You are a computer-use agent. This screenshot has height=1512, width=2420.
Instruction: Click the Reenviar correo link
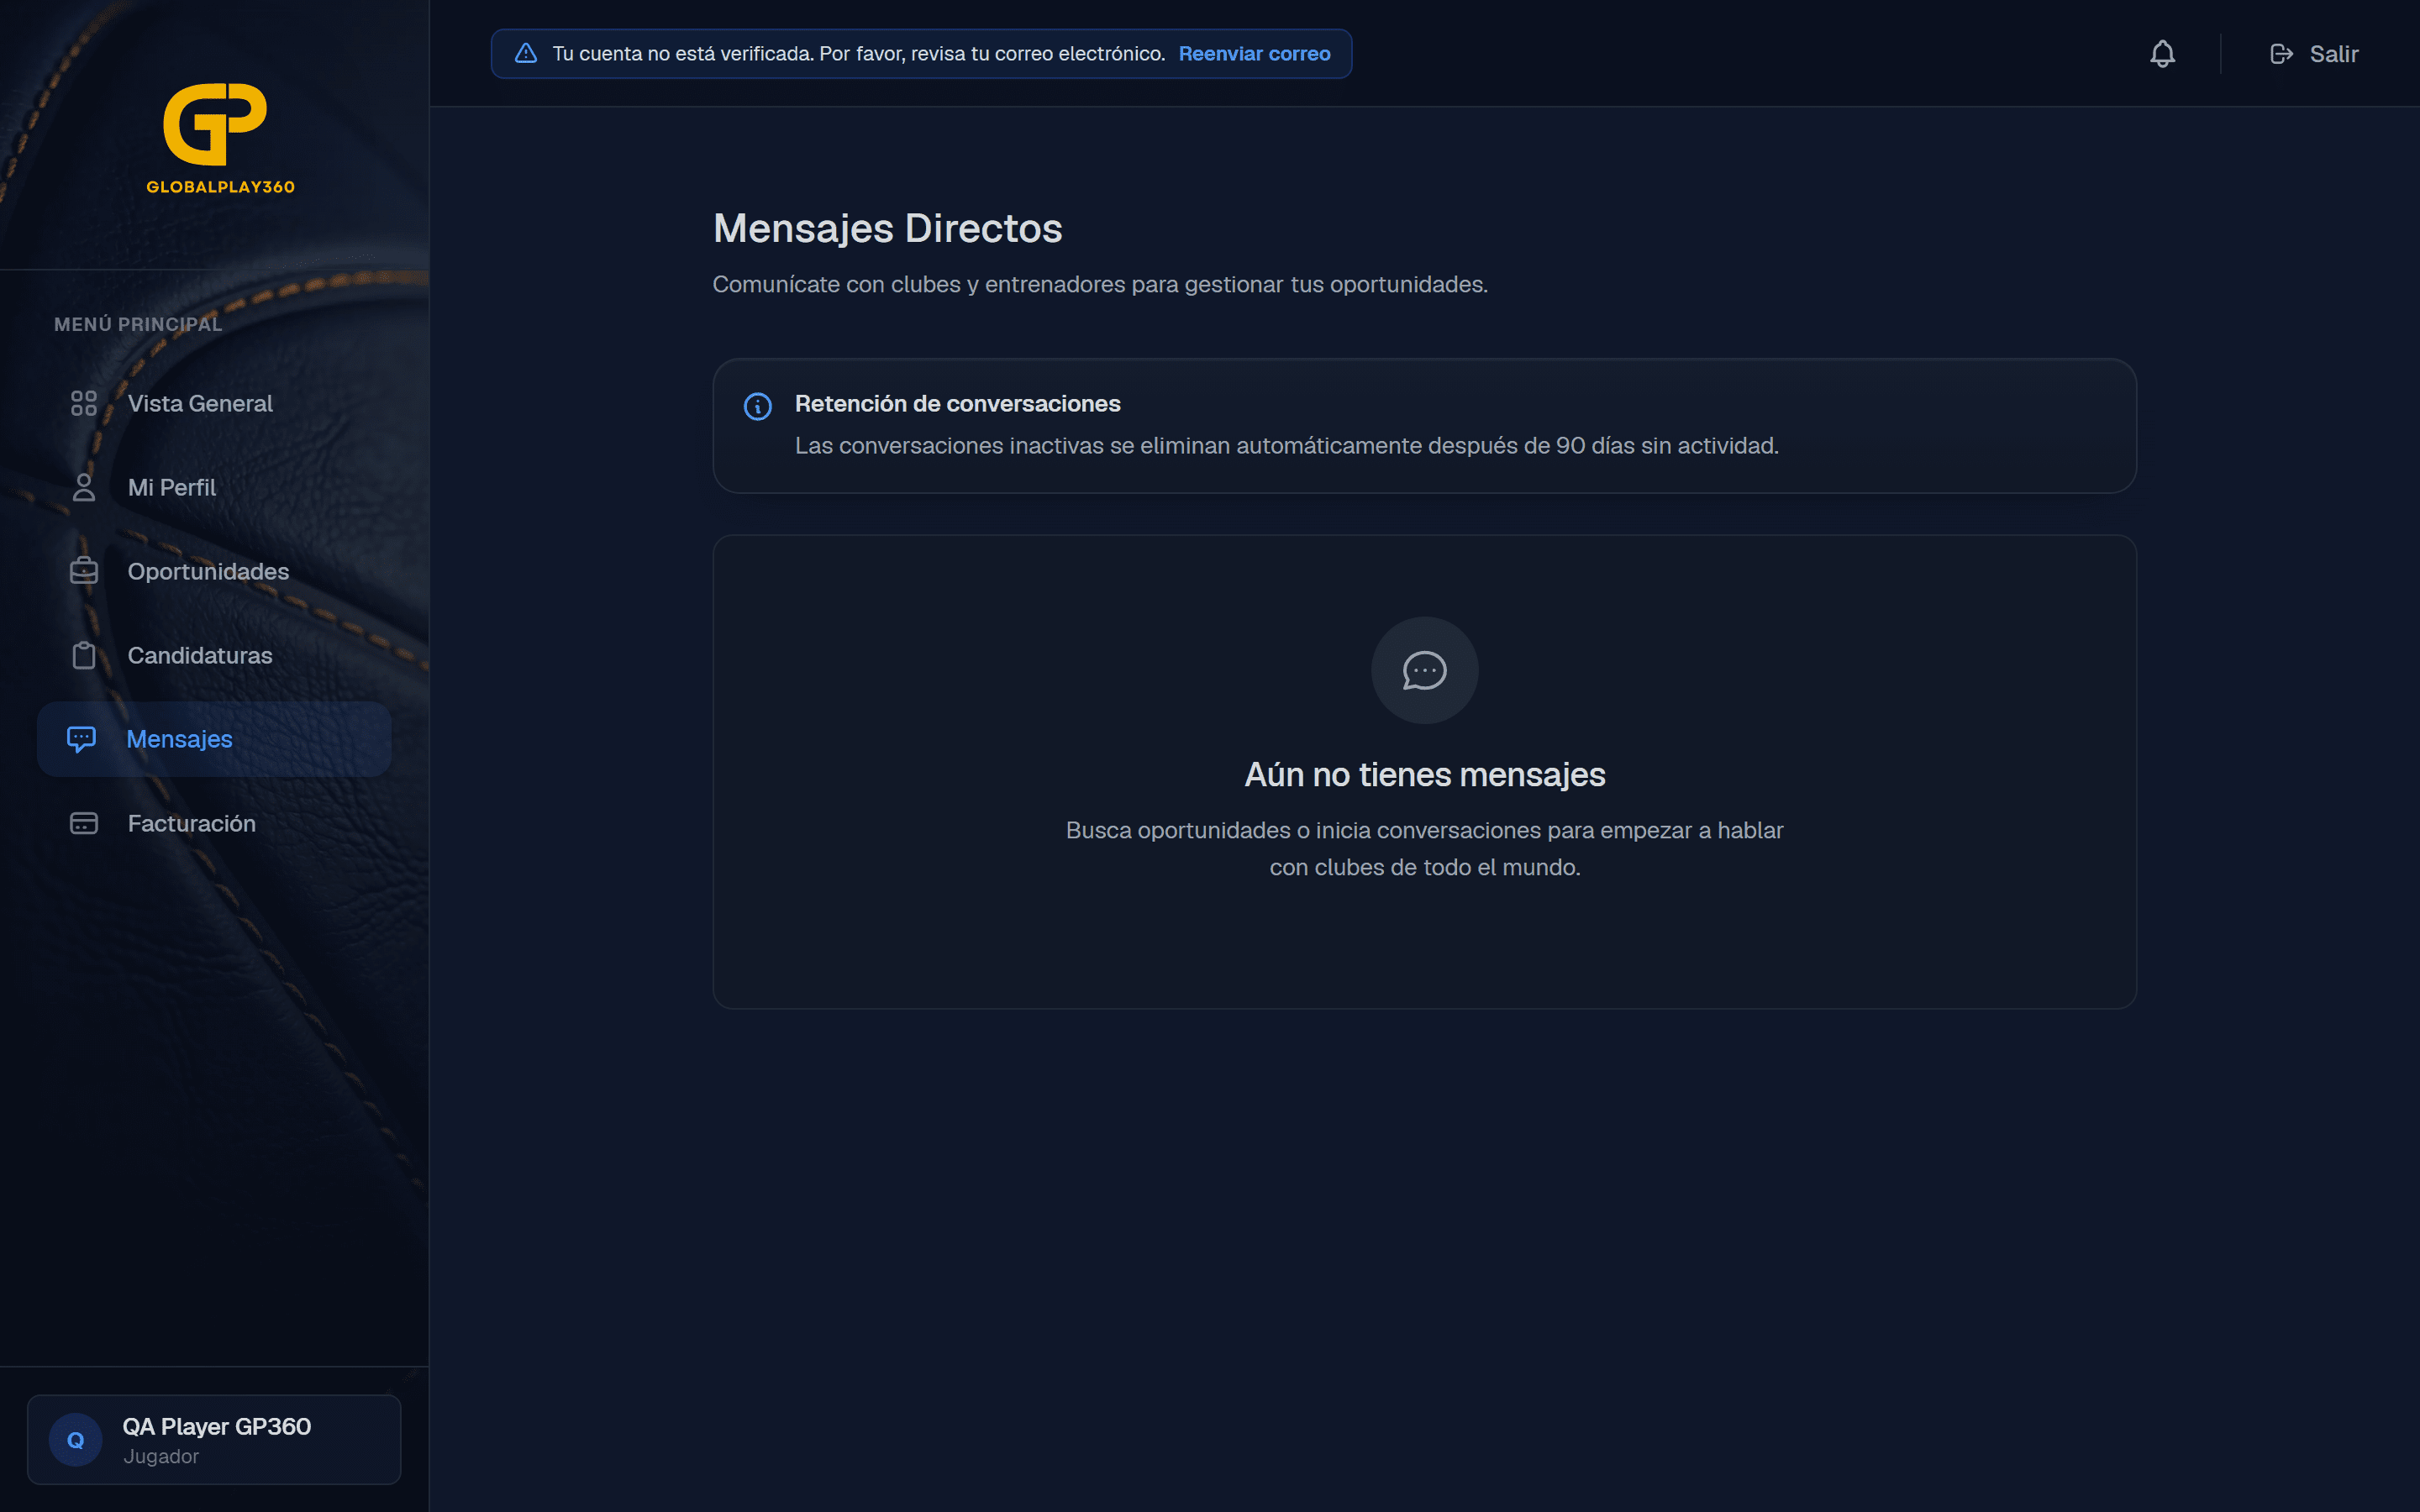coord(1254,54)
